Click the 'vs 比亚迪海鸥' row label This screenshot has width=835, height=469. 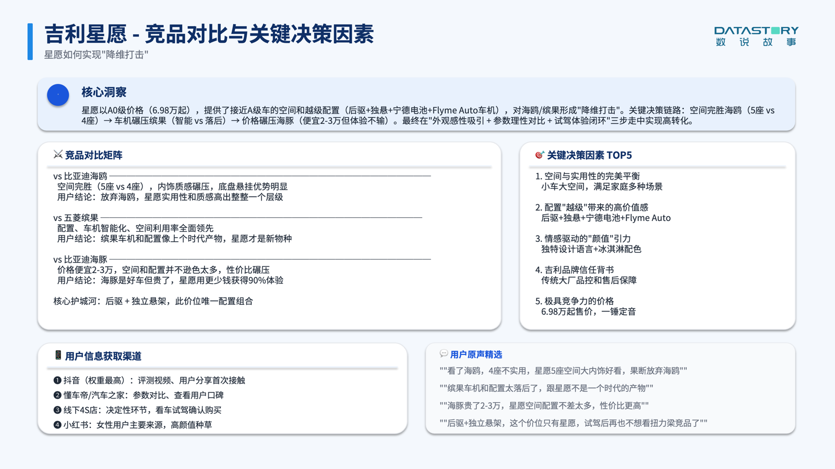80,176
